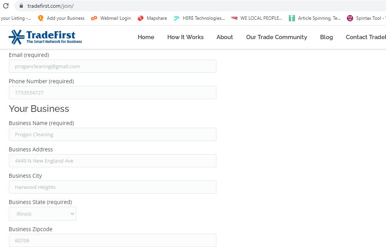Image resolution: width=386 pixels, height=247 pixels.
Task: Click the 'Business Address' label
Action: point(31,149)
